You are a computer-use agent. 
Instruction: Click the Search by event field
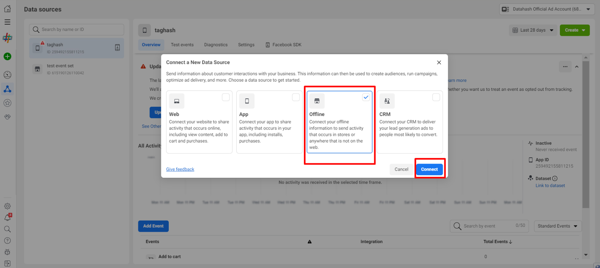[x=489, y=226]
